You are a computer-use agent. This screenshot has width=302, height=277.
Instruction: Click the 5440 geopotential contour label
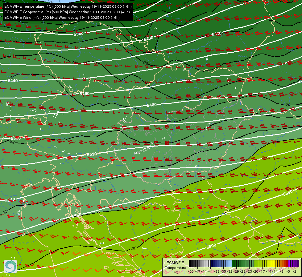[x=13, y=81]
